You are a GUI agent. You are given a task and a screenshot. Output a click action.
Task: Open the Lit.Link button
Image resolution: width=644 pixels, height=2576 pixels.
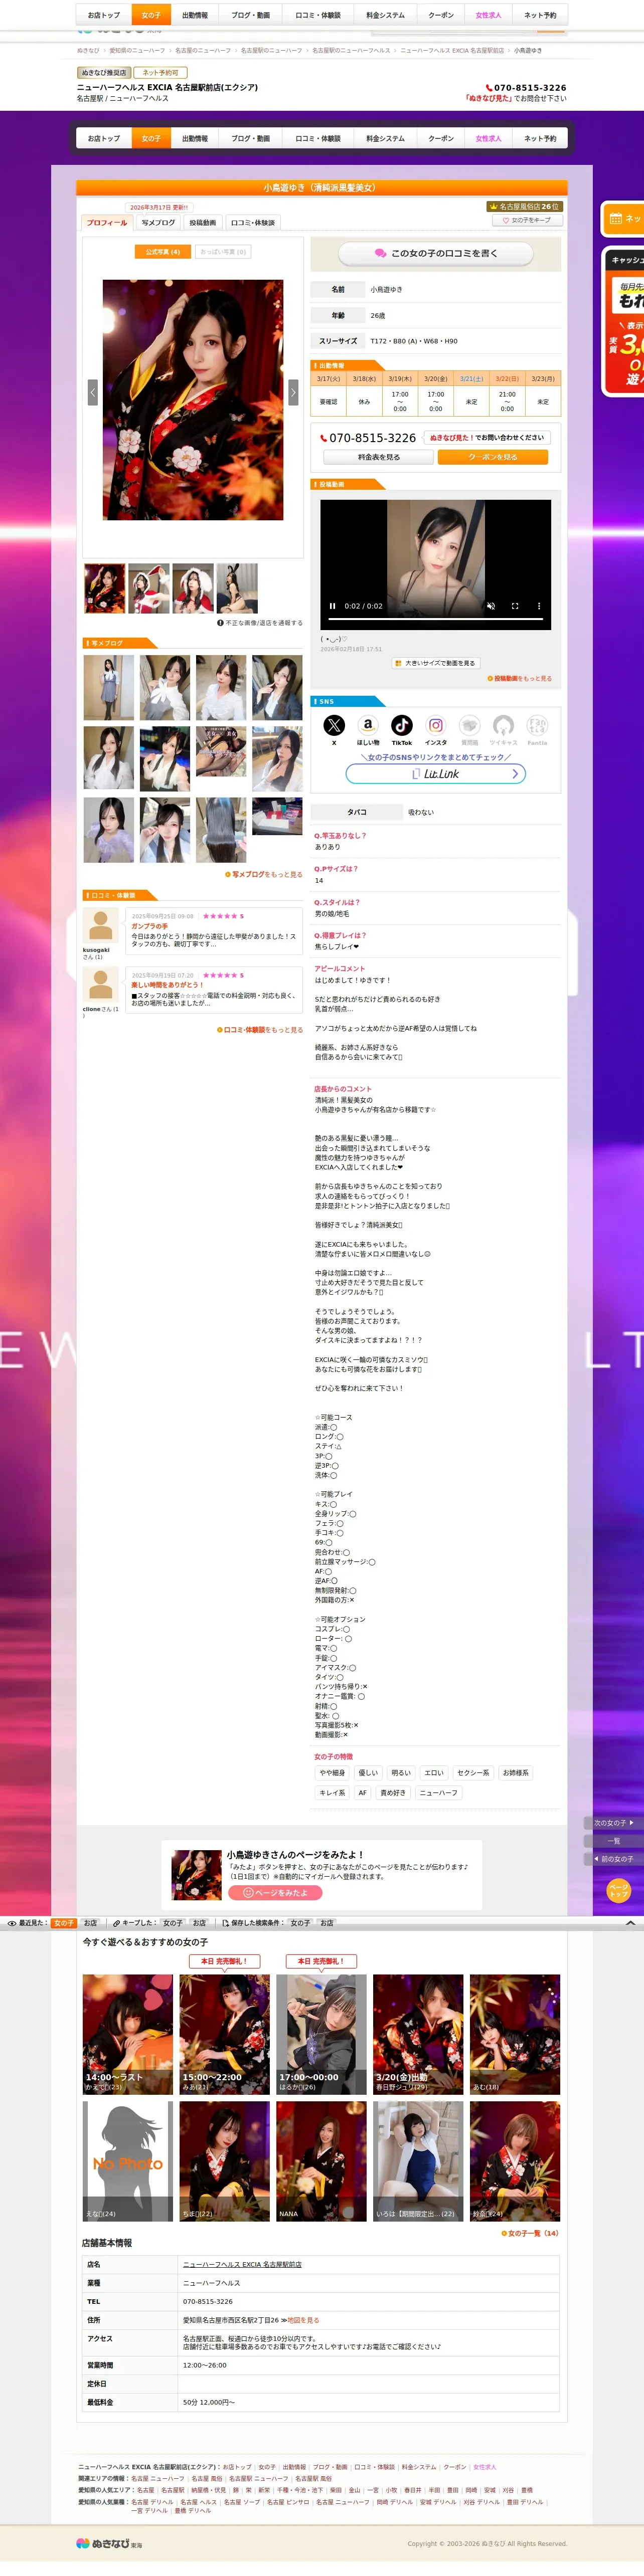click(436, 773)
